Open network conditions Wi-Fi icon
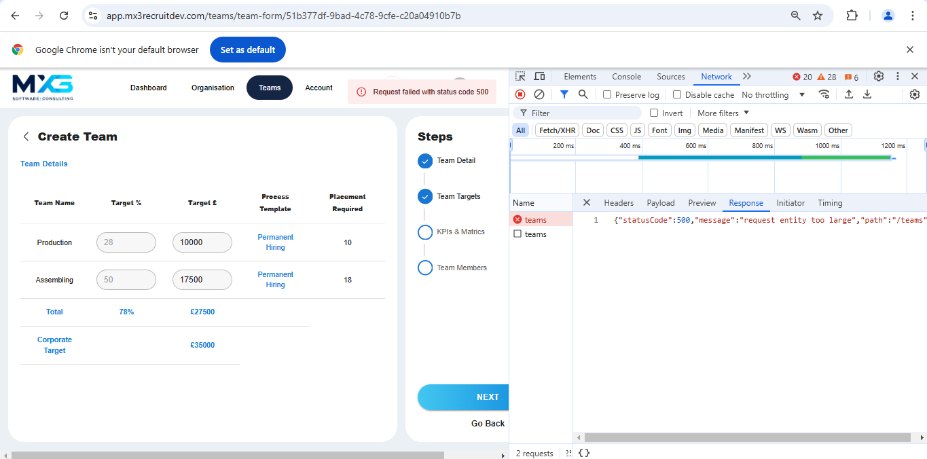 (x=824, y=95)
